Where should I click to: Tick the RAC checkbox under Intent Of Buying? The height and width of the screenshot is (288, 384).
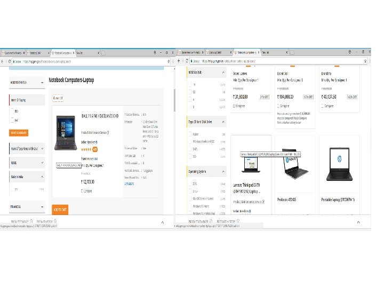[12, 120]
